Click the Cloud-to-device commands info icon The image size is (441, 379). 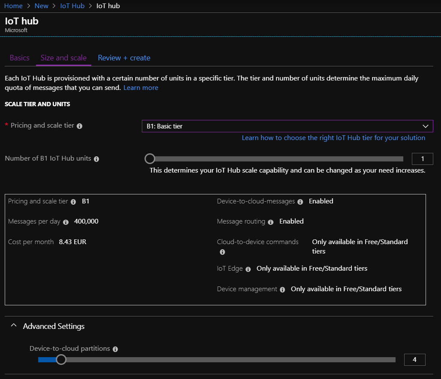pos(222,252)
